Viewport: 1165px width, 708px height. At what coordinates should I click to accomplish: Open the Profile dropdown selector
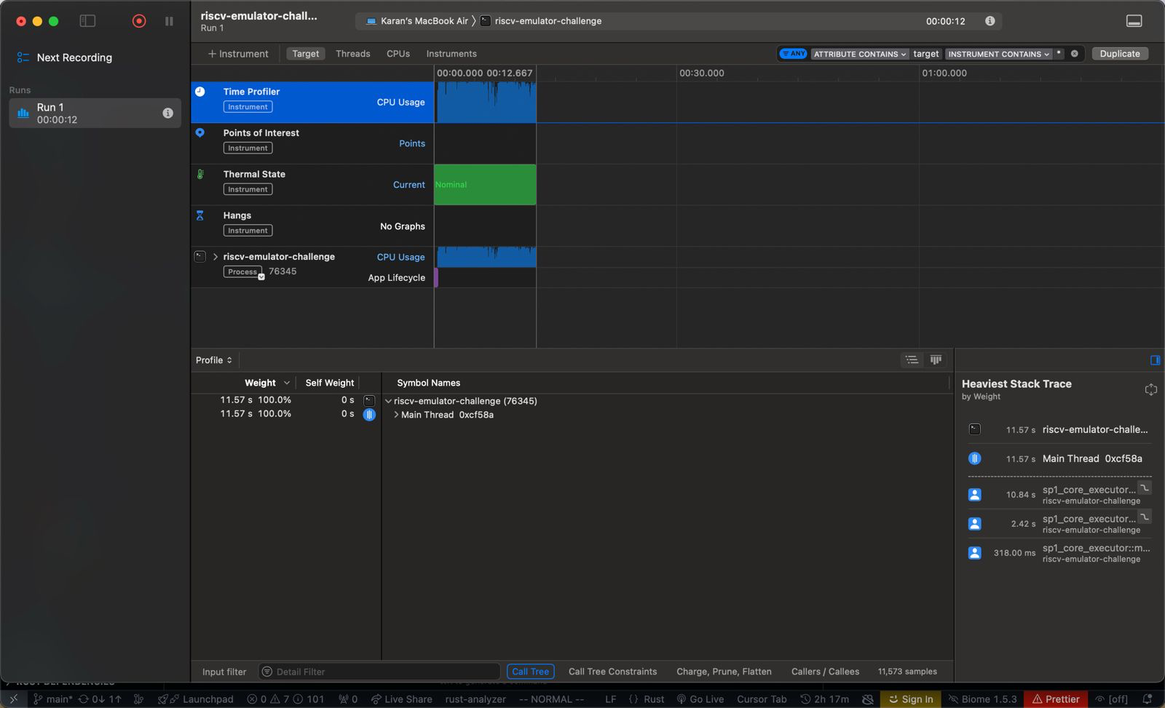(213, 360)
